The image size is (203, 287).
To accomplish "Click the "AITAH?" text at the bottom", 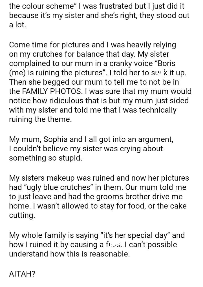I will 22,274.
